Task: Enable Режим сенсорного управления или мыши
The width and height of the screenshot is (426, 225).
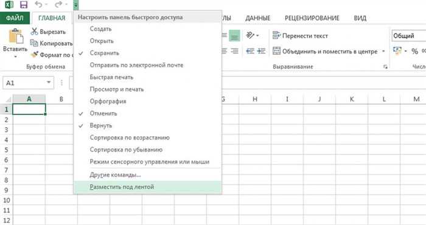Action: click(148, 162)
